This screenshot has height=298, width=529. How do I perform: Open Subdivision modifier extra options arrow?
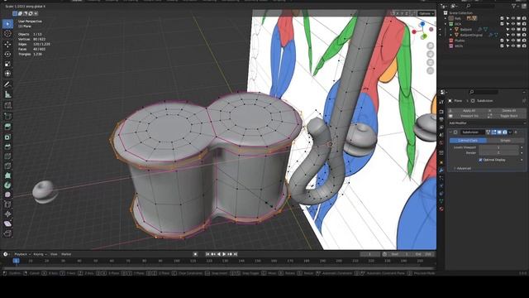point(510,132)
